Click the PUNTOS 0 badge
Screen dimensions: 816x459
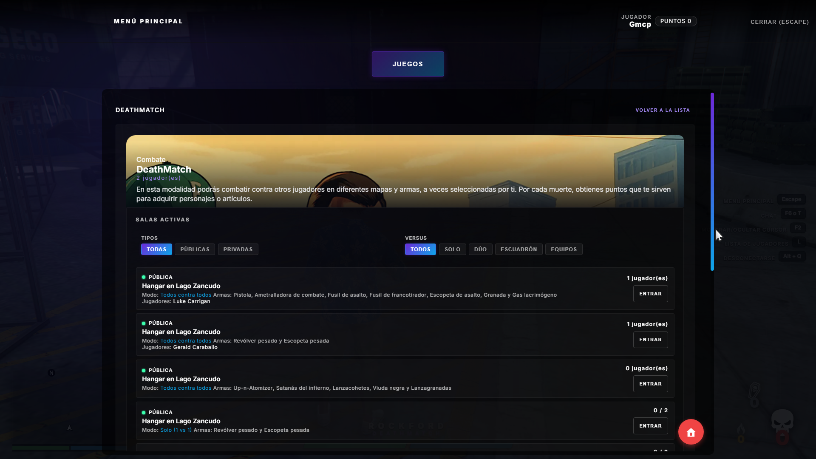[x=675, y=21]
